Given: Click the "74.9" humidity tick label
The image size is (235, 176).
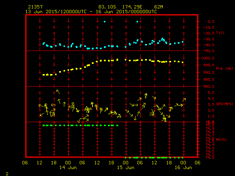Looking at the screenshot, I should coord(210,129).
